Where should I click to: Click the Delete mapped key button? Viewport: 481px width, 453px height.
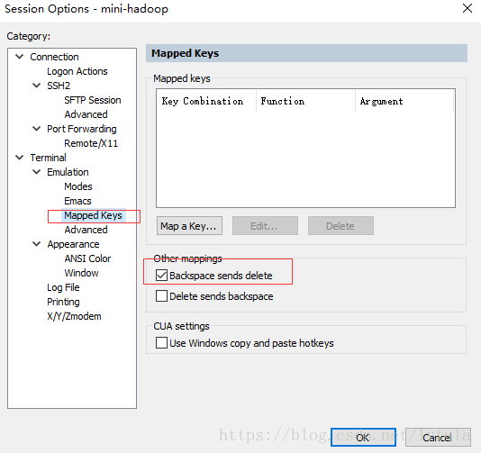tap(340, 226)
